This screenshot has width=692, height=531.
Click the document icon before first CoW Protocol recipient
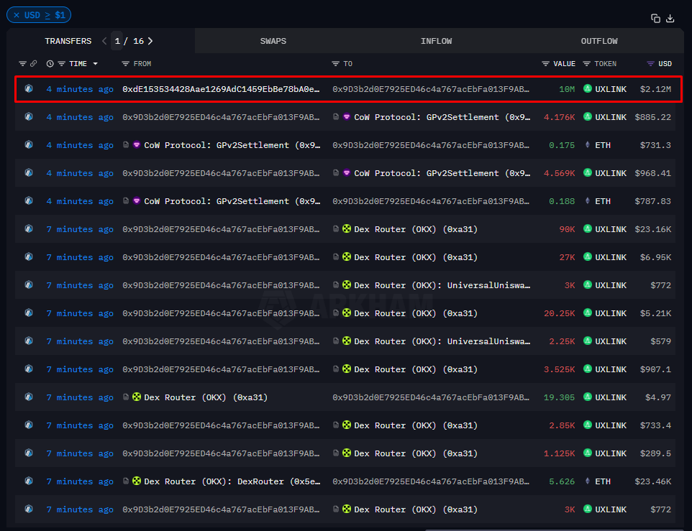click(336, 117)
